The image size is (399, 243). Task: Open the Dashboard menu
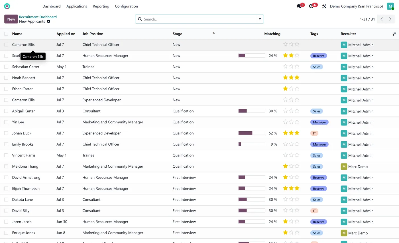pyautogui.click(x=52, y=6)
